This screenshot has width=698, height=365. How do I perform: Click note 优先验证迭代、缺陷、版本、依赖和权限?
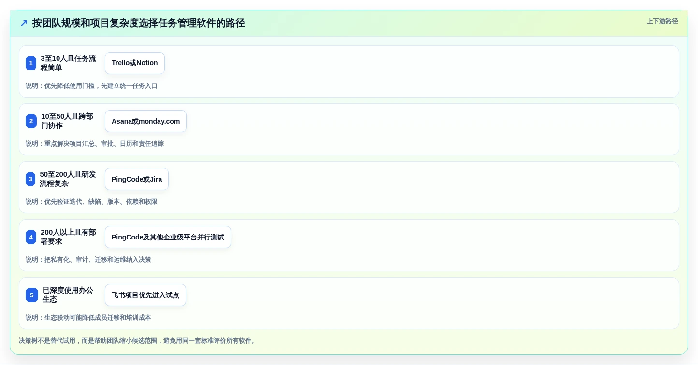tap(91, 202)
